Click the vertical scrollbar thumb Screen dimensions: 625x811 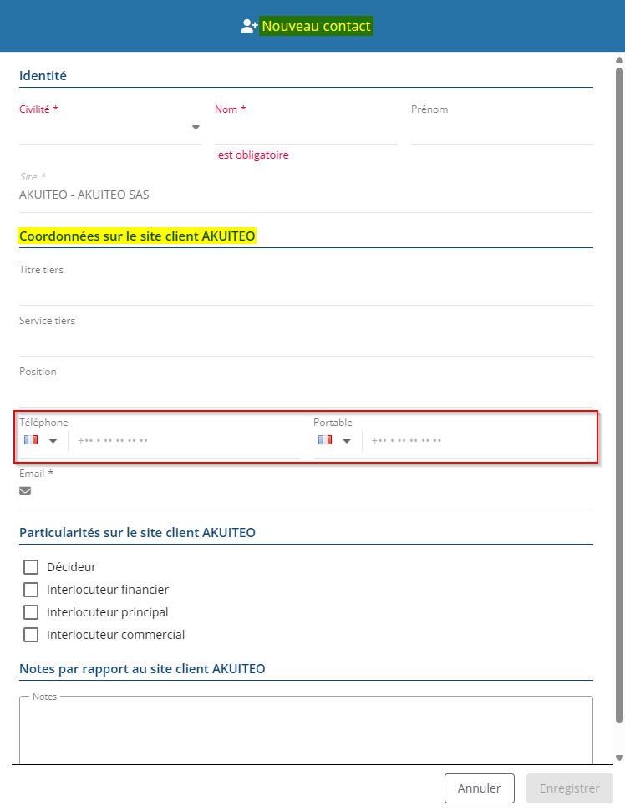[x=619, y=393]
